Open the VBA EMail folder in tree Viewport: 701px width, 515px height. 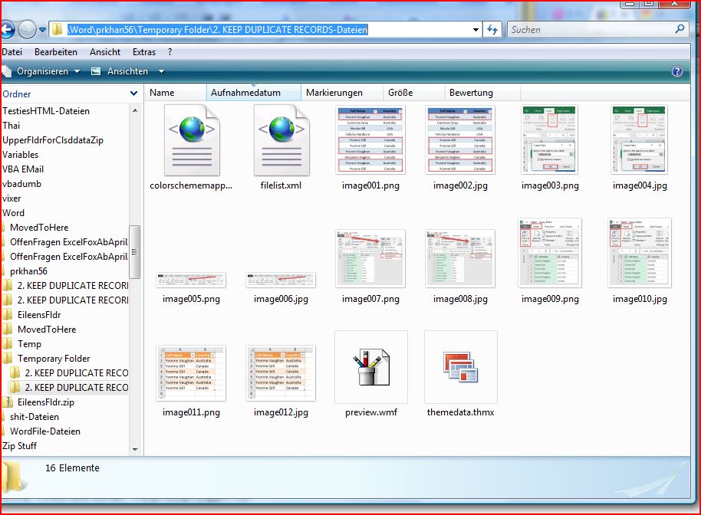pos(23,169)
